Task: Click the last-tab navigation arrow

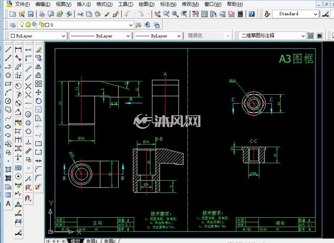Action: 63,241
